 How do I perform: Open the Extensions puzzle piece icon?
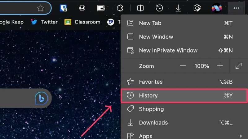click(x=120, y=8)
